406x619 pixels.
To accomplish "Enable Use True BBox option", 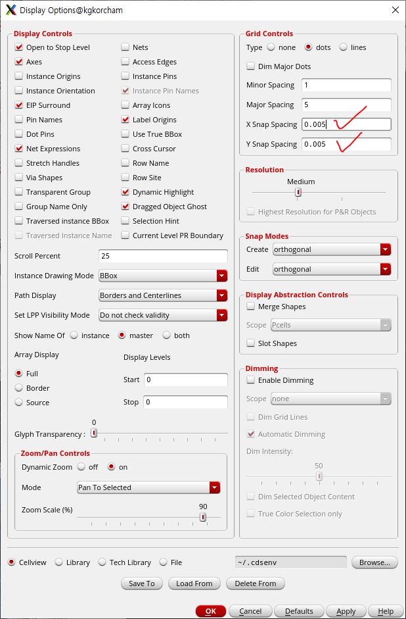I will [125, 134].
